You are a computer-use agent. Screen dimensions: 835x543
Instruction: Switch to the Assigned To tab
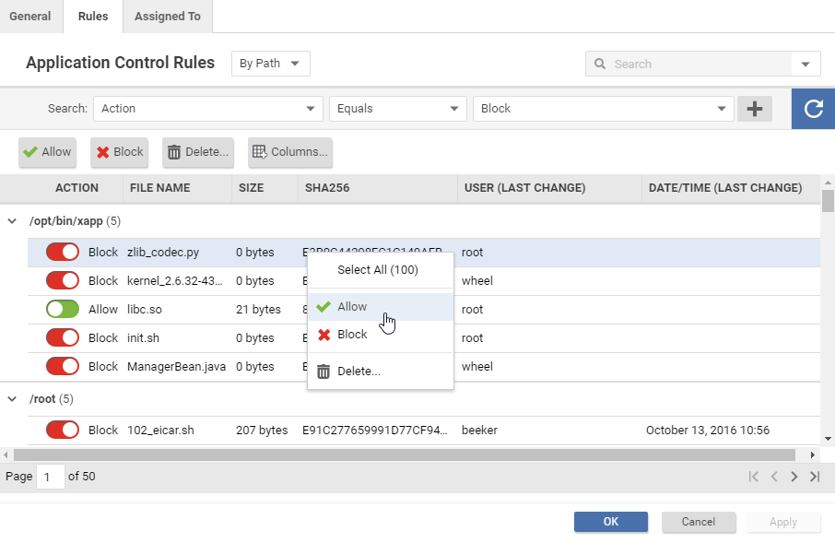pos(167,17)
